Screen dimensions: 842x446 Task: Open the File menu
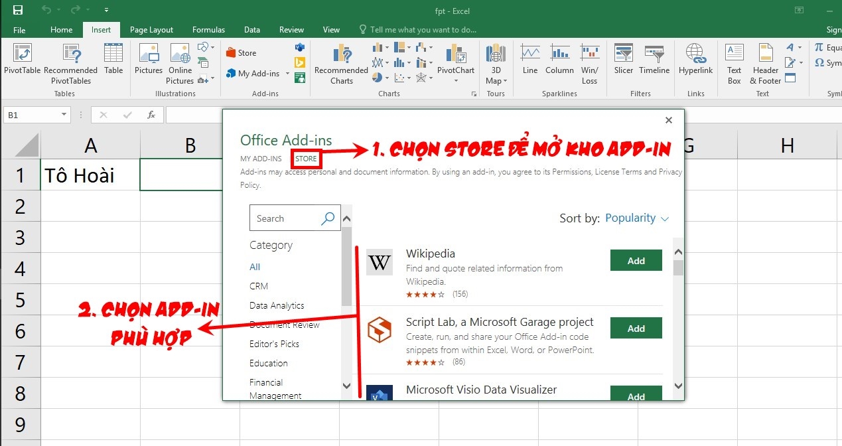[19, 30]
